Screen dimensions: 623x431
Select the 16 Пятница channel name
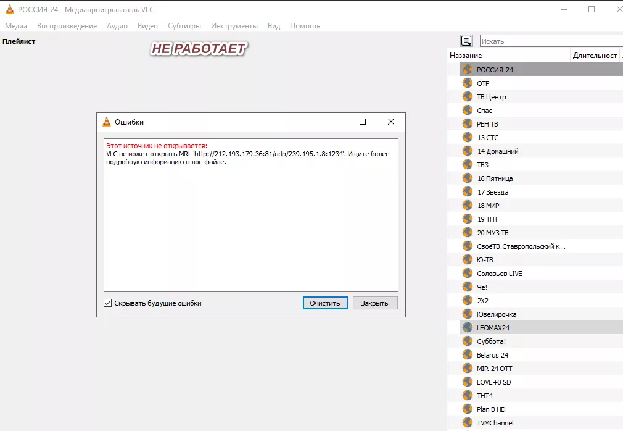(x=495, y=178)
